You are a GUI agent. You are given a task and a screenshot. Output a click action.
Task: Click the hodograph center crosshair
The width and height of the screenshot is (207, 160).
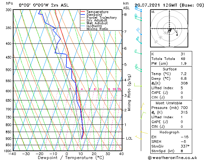pyautogui.click(x=169, y=29)
